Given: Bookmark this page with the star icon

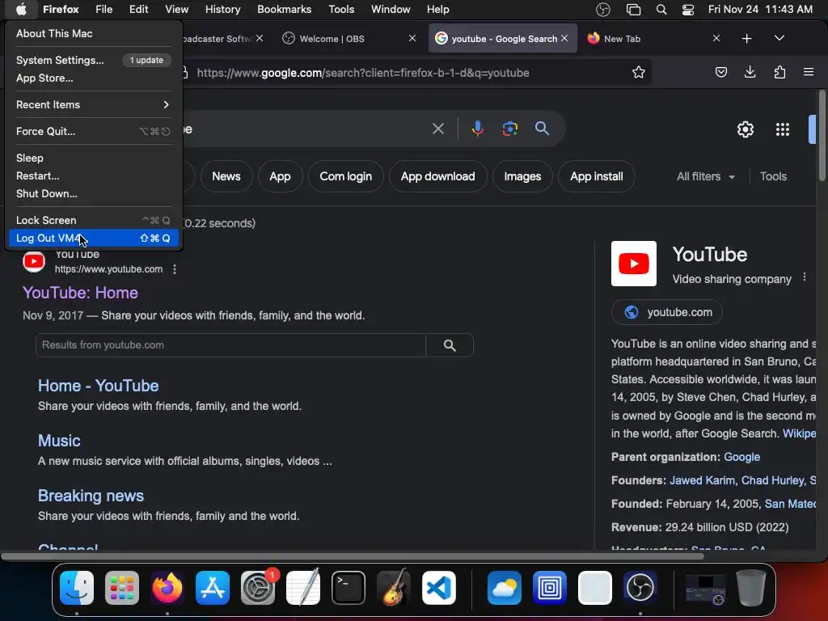Looking at the screenshot, I should pyautogui.click(x=639, y=72).
